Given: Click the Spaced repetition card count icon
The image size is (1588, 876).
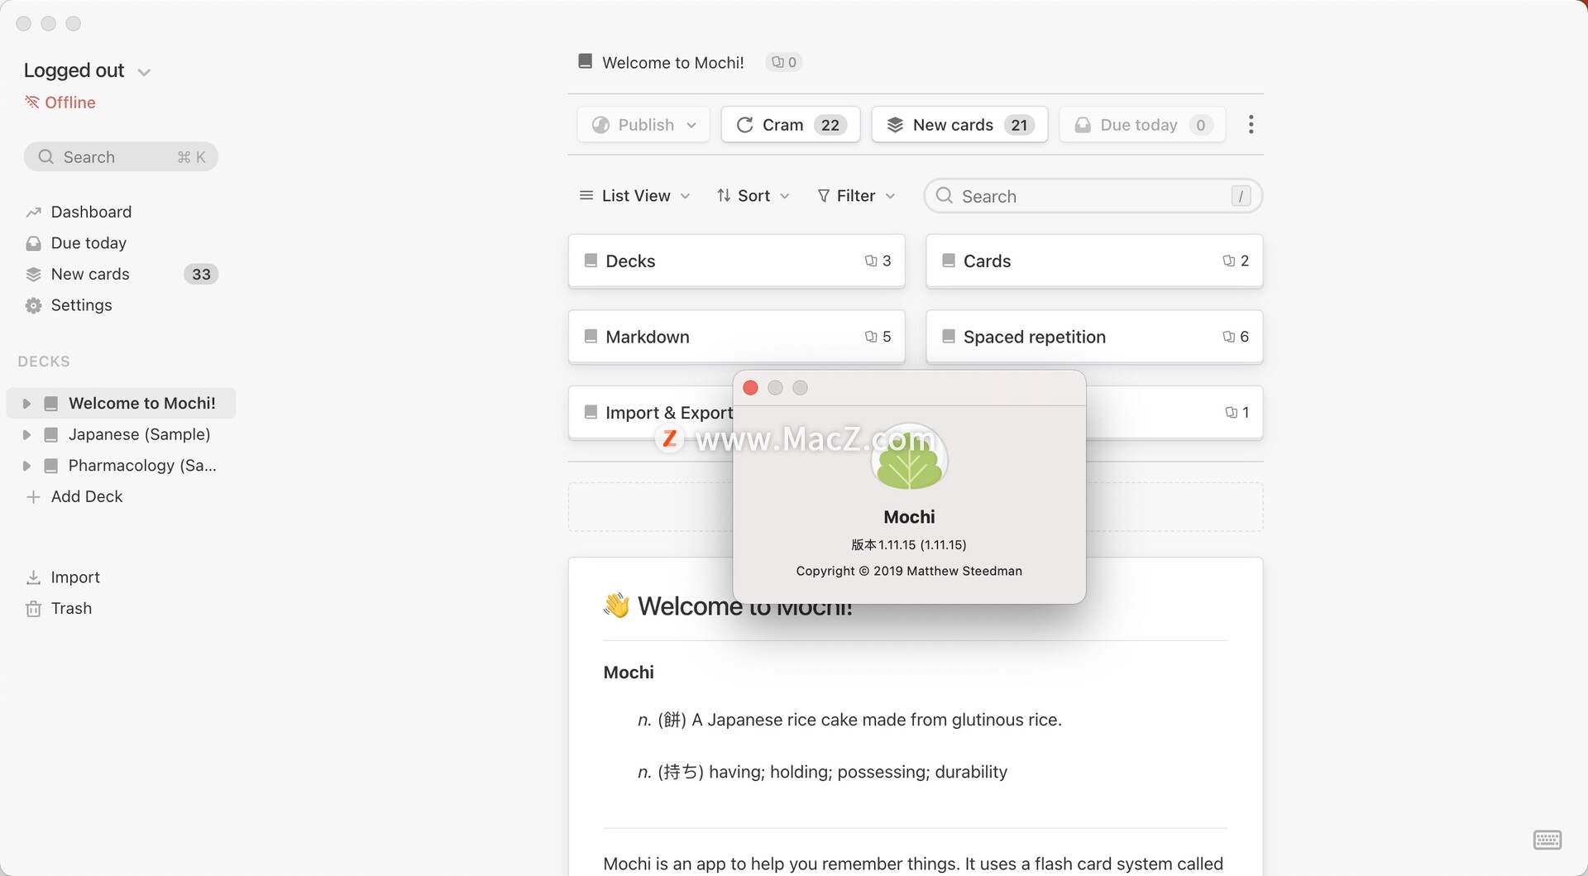Looking at the screenshot, I should coord(1229,337).
